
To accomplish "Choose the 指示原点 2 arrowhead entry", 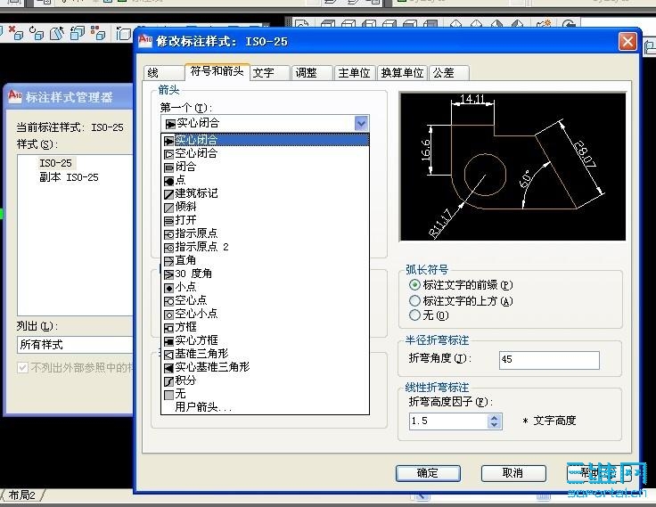I will click(x=265, y=247).
